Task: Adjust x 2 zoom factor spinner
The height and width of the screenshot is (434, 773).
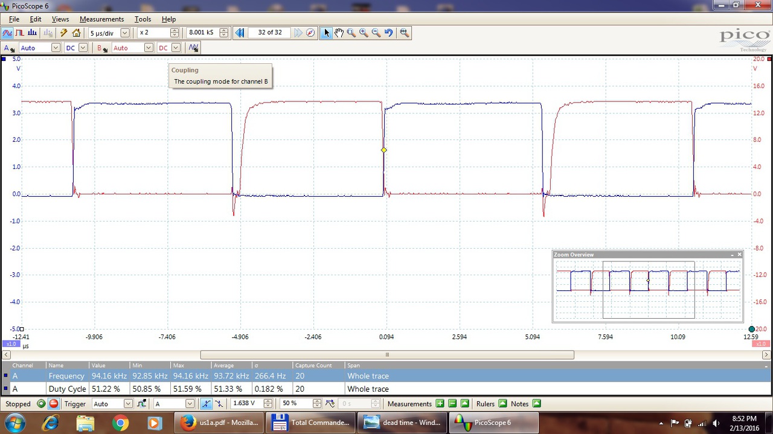Action: pos(175,33)
